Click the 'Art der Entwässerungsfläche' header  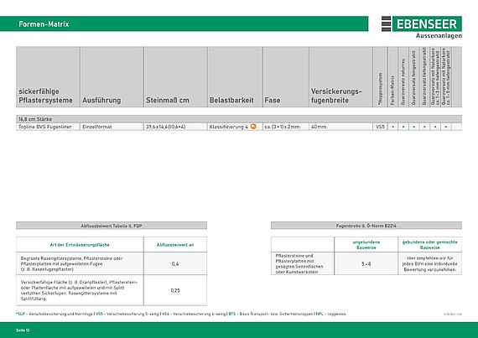[80, 245]
